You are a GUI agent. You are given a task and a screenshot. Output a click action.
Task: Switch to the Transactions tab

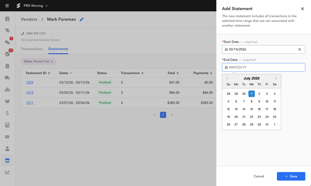click(32, 49)
